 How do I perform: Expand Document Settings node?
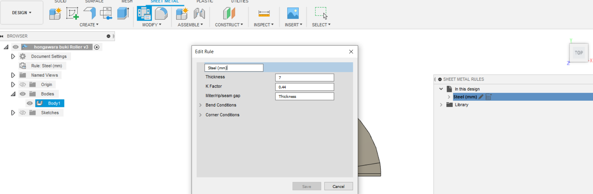(x=13, y=56)
